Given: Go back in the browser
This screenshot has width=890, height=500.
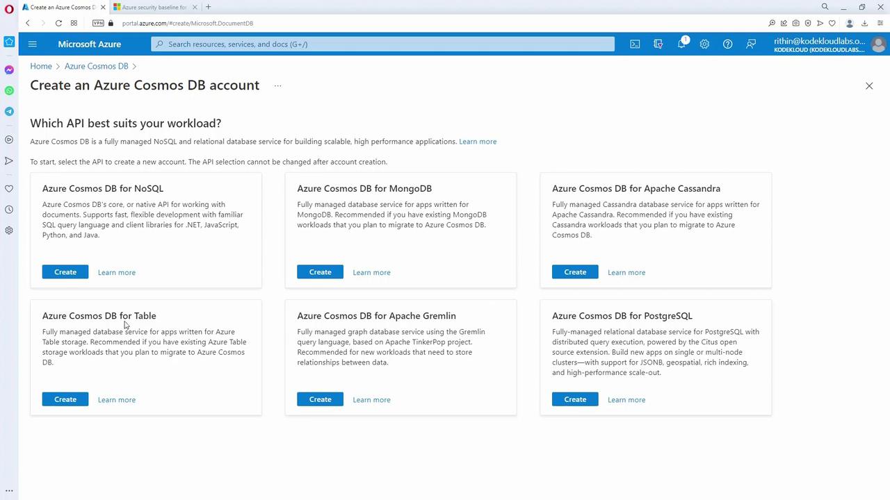Looking at the screenshot, I should [x=28, y=23].
